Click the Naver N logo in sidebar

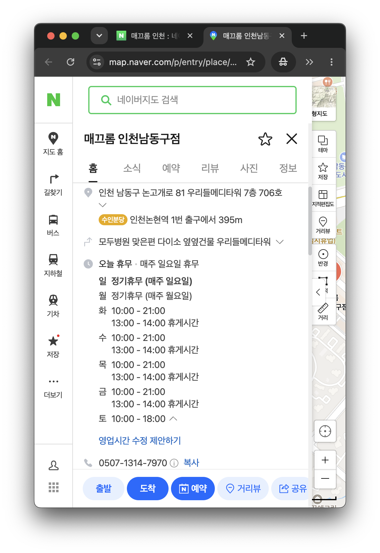(x=53, y=100)
